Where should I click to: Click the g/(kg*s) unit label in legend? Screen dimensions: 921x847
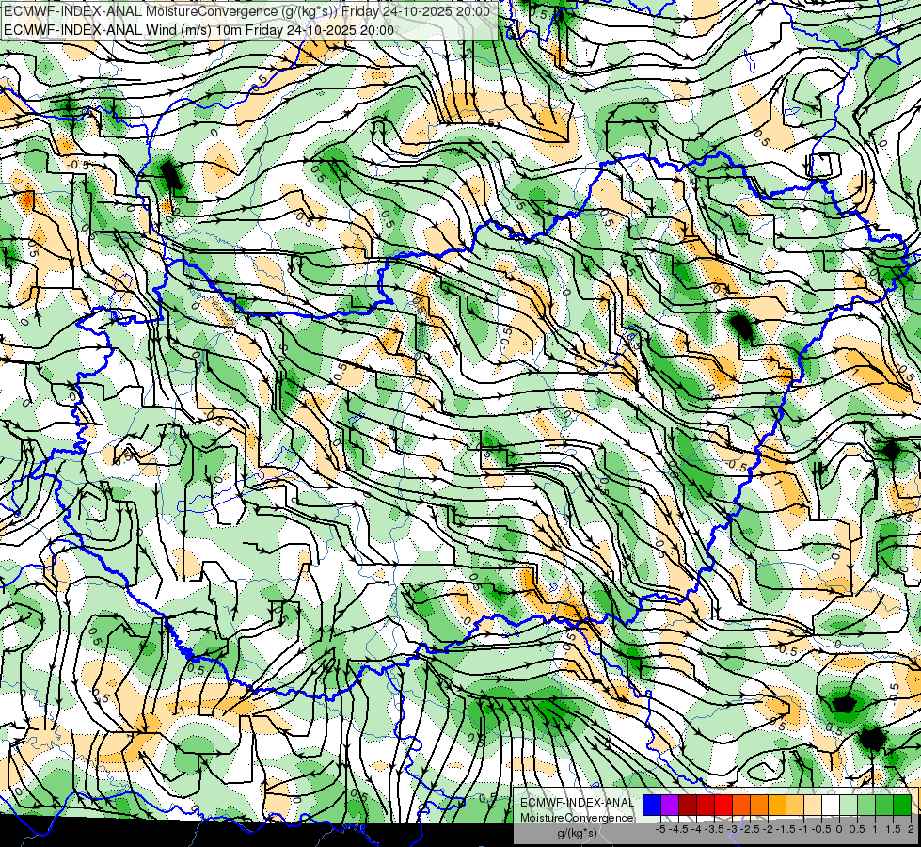(x=577, y=834)
